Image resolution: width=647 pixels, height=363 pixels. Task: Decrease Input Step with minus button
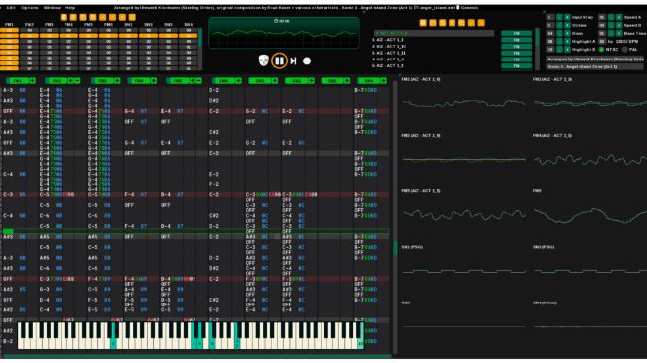click(559, 17)
